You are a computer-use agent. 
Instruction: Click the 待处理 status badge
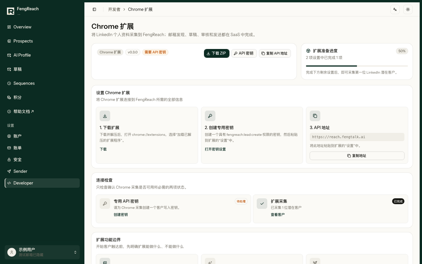[x=241, y=201]
